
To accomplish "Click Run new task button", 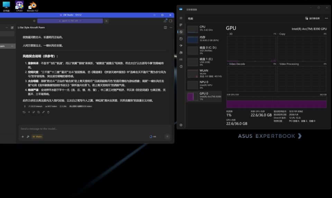I will point(312,18).
